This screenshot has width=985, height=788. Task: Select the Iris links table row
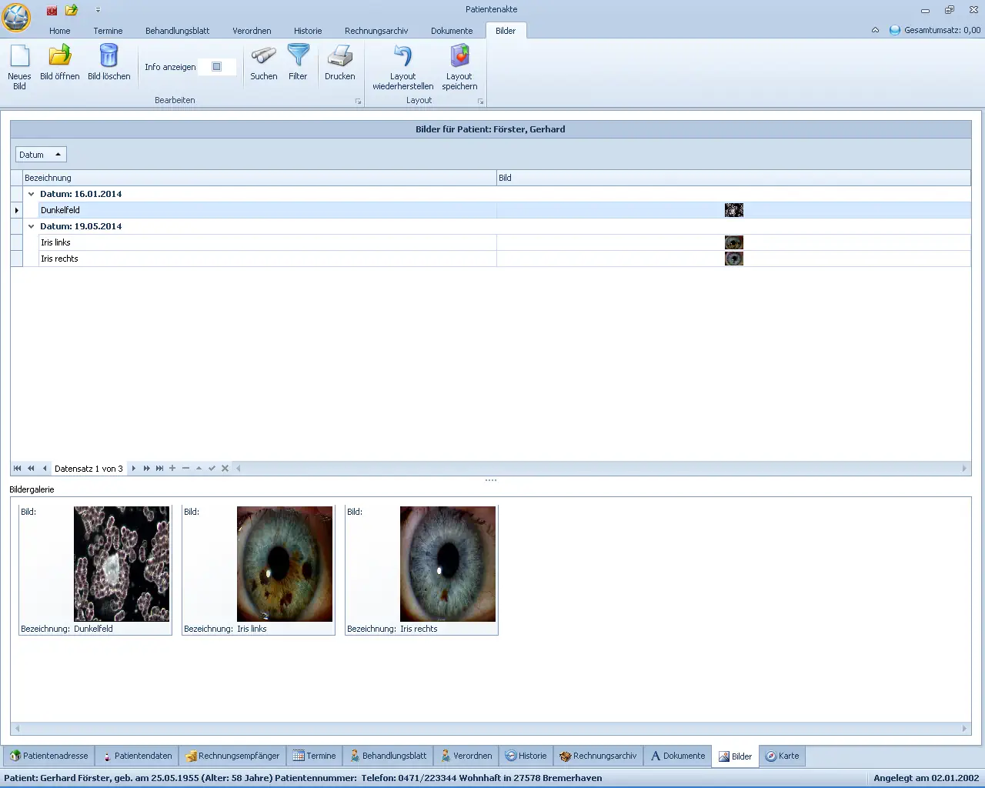(x=231, y=242)
